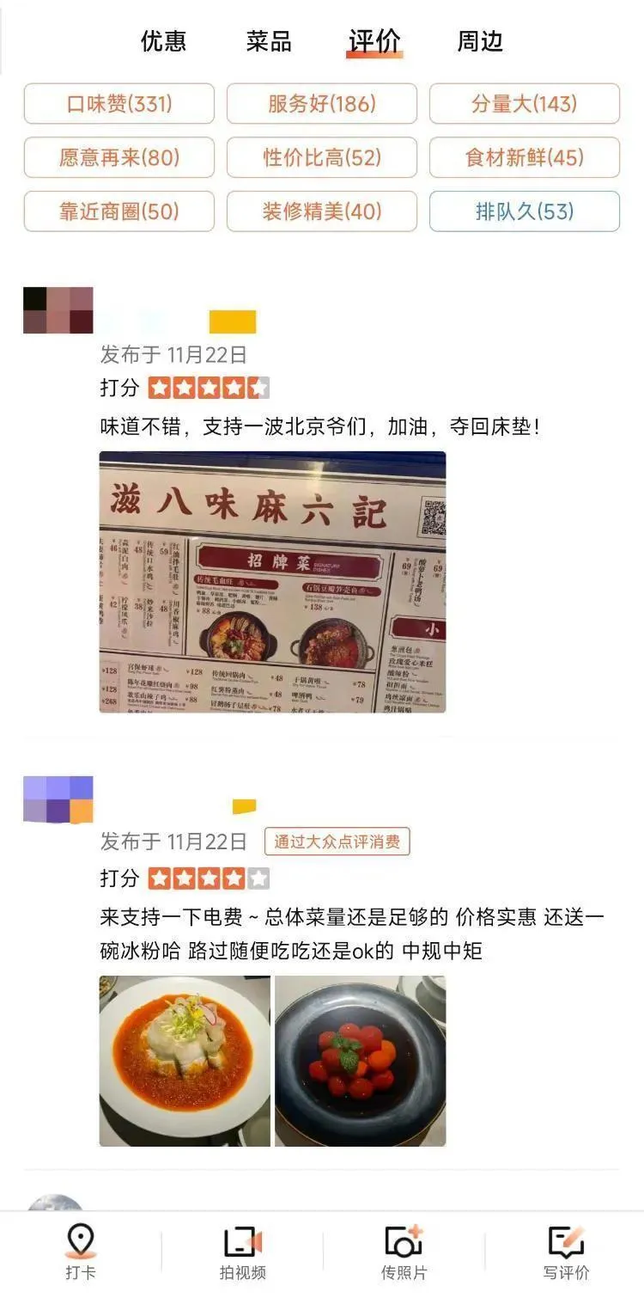
Task: Tap the 传照片 upload photo icon
Action: pos(404,1242)
